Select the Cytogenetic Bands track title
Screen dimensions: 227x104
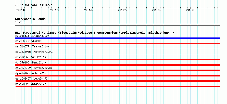click(x=30, y=19)
